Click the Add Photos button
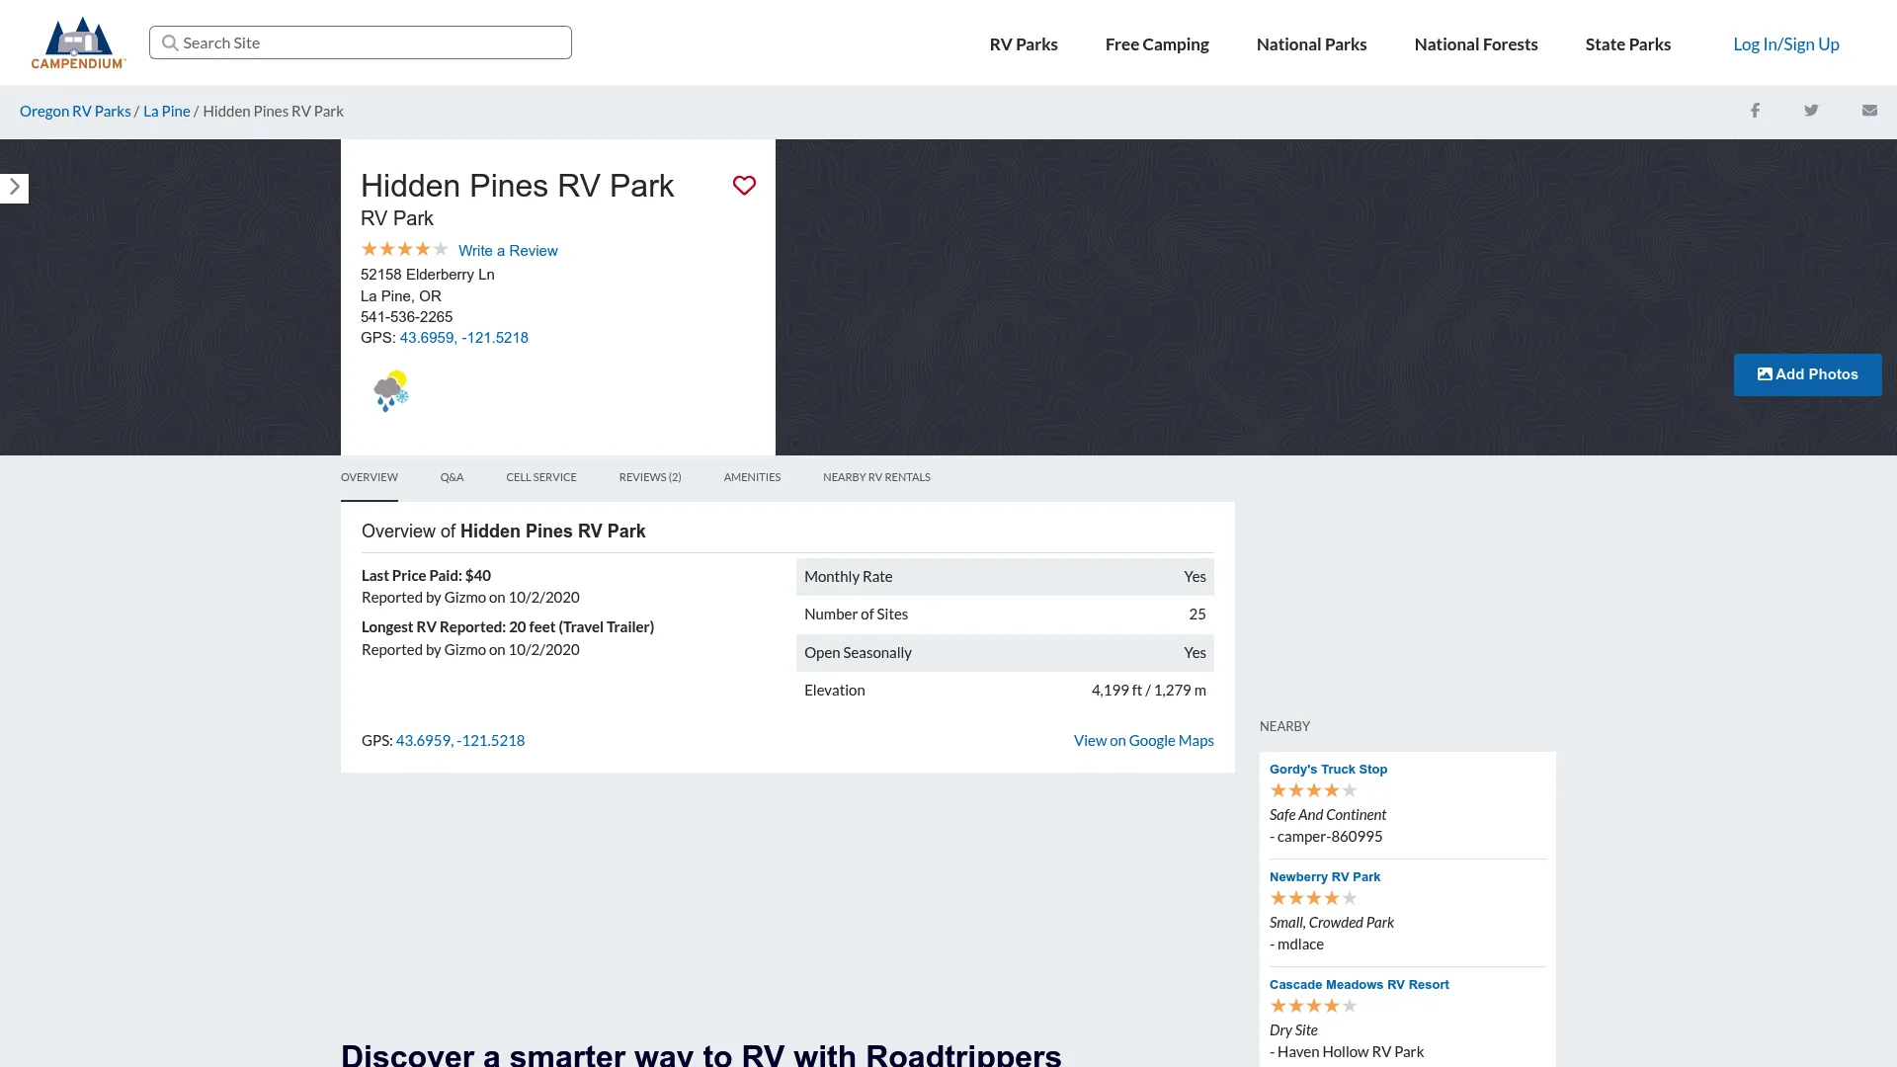This screenshot has width=1897, height=1067. (x=1807, y=374)
